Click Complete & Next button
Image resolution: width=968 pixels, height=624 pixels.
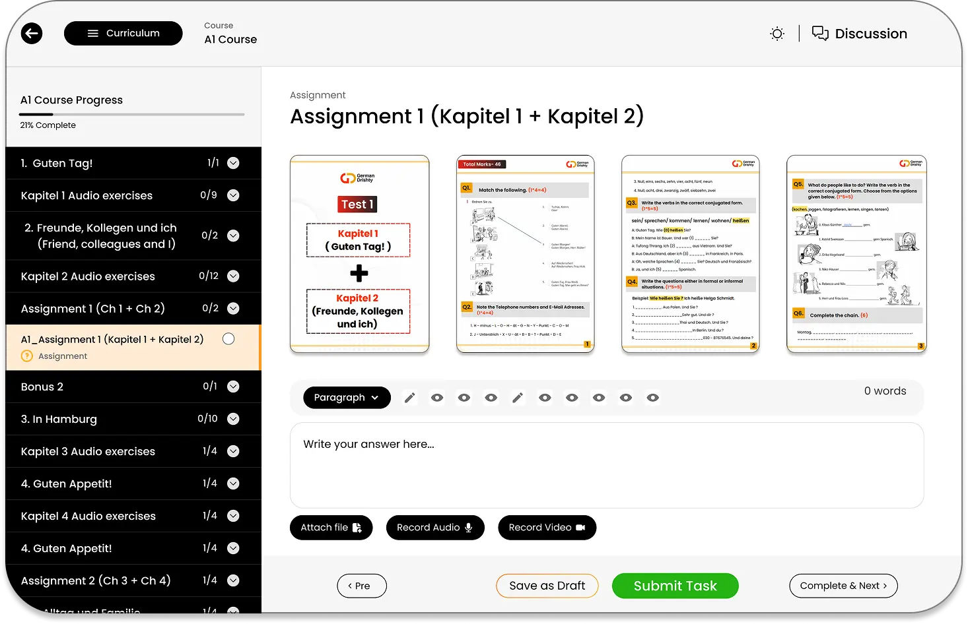pyautogui.click(x=843, y=586)
